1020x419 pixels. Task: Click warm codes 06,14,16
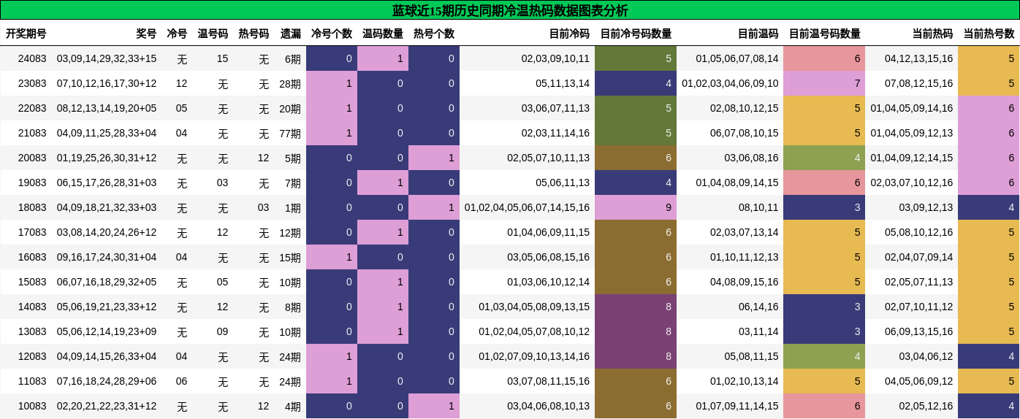758,307
